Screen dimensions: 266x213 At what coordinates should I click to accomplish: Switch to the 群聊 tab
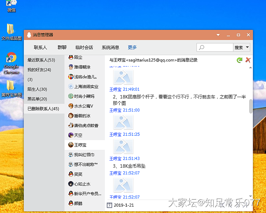pyautogui.click(x=62, y=47)
